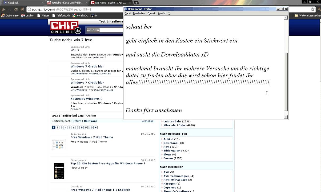Select the win 7 free CHIP tab
This screenshot has width=321, height=192.
tap(110, 3)
